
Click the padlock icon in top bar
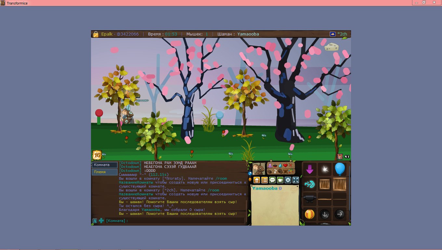96,34
